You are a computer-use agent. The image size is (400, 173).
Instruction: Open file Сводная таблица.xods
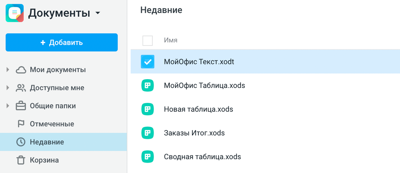(202, 157)
